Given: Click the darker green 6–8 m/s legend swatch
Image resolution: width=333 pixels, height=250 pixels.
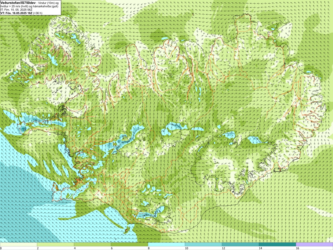Looking at the screenshot, I should coord(129,245).
